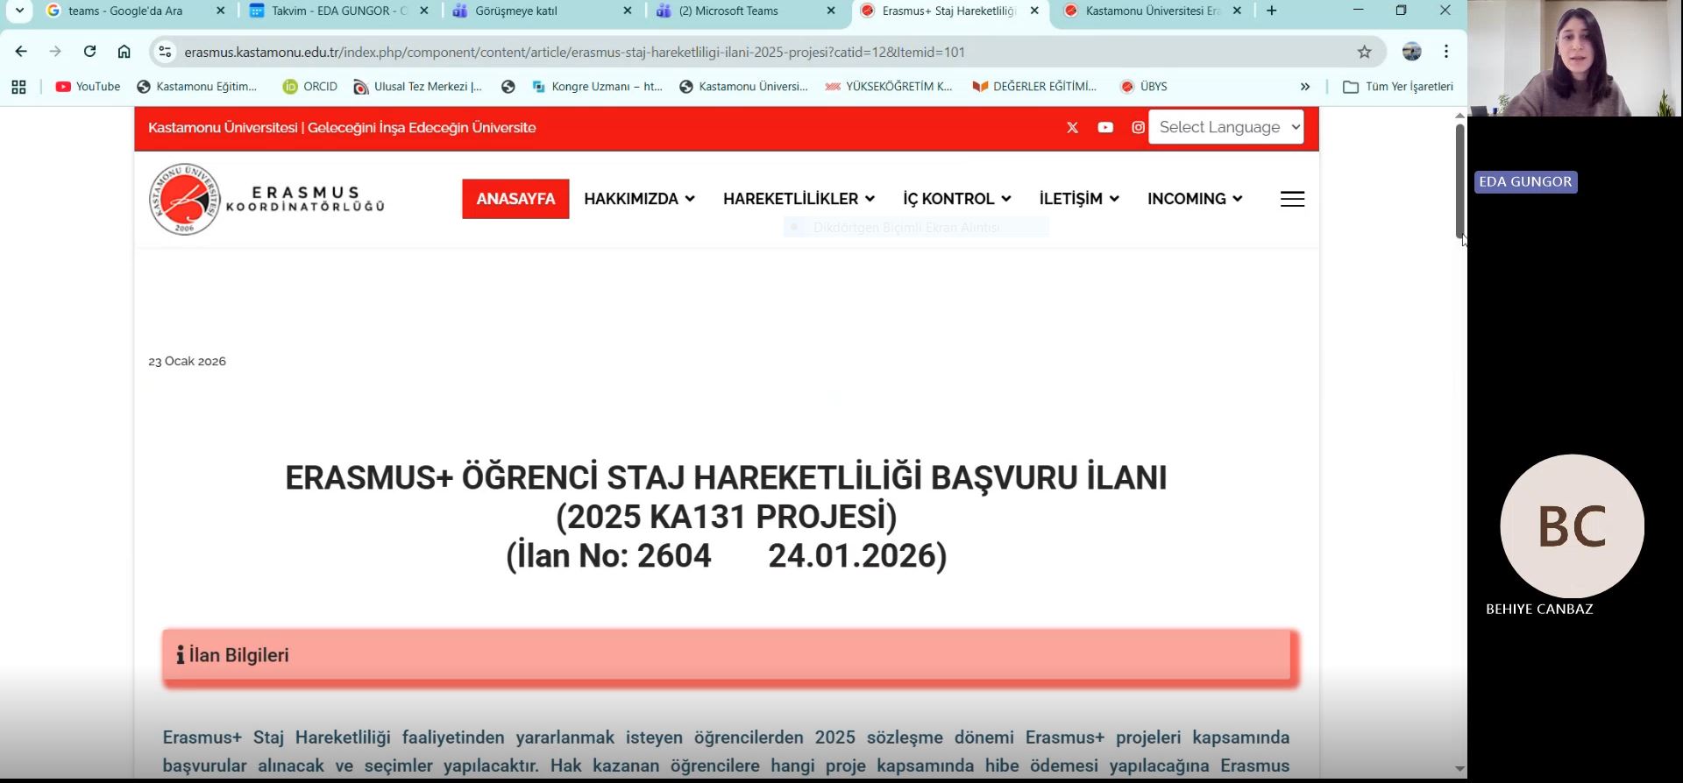Go back to the previous page
The width and height of the screenshot is (1683, 783).
pyautogui.click(x=21, y=52)
